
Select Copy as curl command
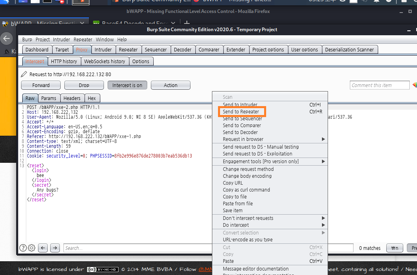[x=270, y=190]
